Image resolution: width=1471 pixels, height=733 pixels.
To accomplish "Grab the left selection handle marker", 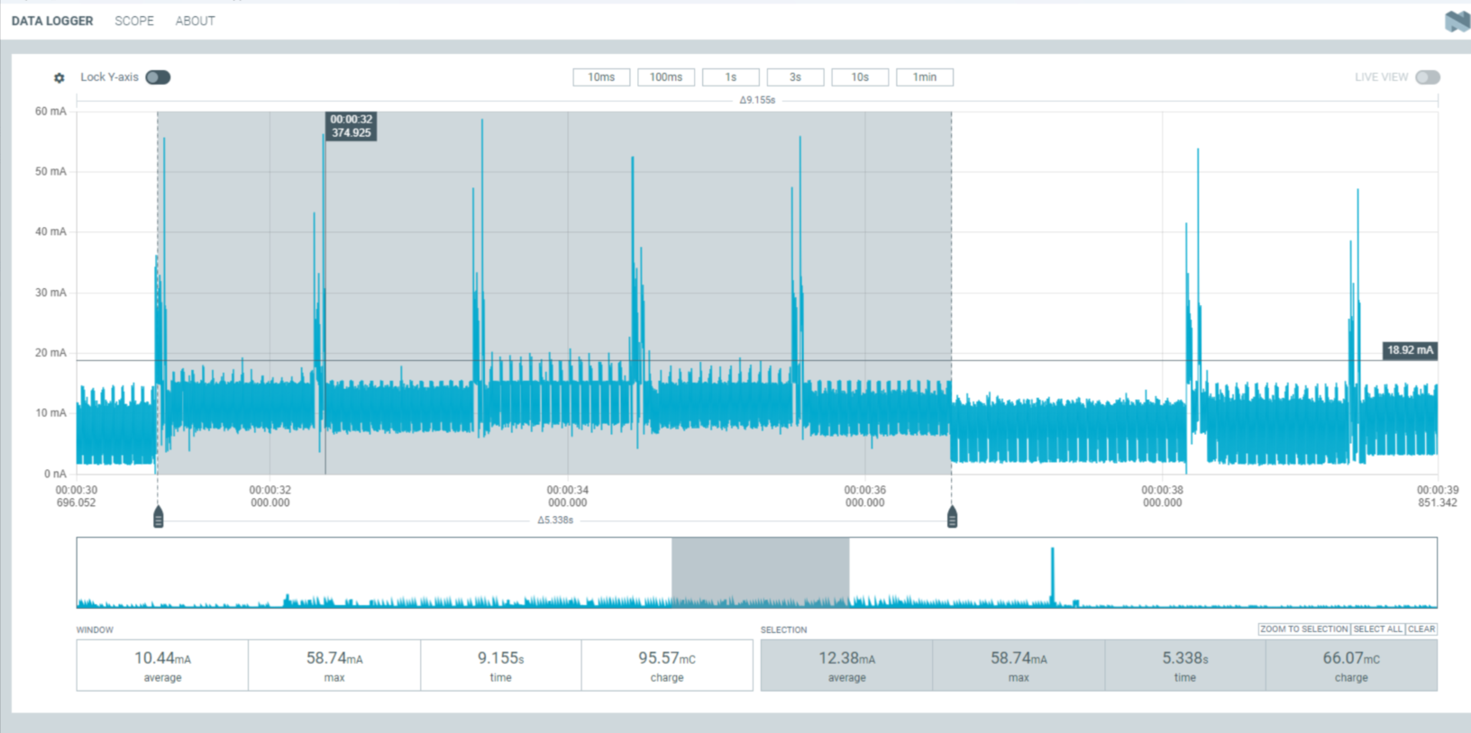I will [159, 517].
